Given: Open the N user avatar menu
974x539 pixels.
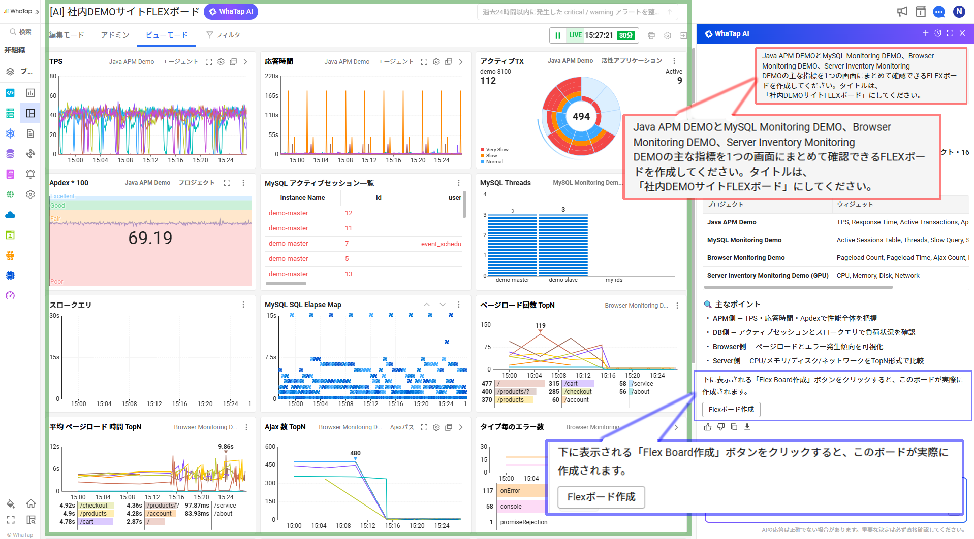Looking at the screenshot, I should (x=959, y=12).
